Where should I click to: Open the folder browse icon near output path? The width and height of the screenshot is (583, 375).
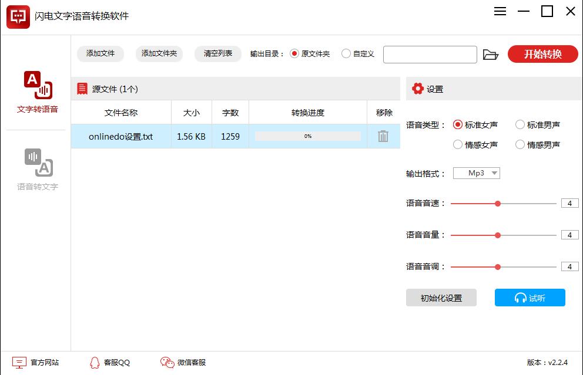[492, 54]
